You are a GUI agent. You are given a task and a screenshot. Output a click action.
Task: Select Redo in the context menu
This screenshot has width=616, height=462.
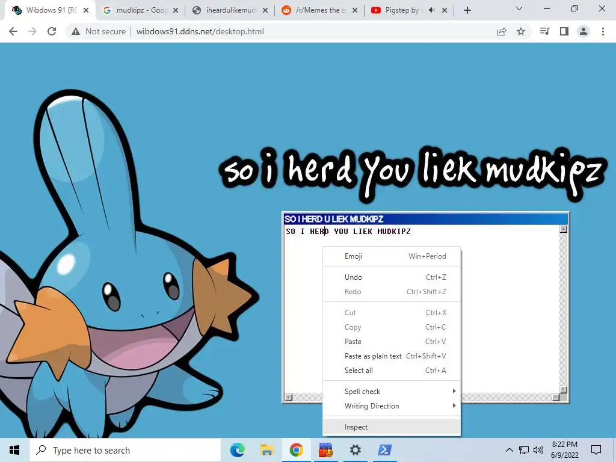[391, 292]
